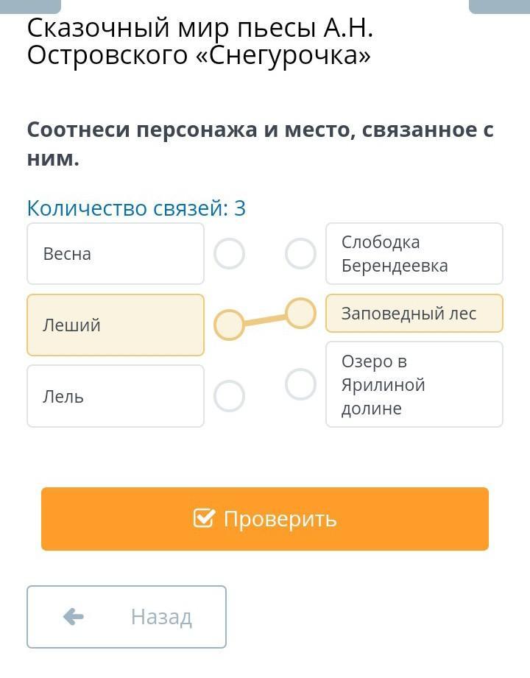Select connector circle beside Озеро в Ярилиной долине
The image size is (530, 678).
coord(300,384)
